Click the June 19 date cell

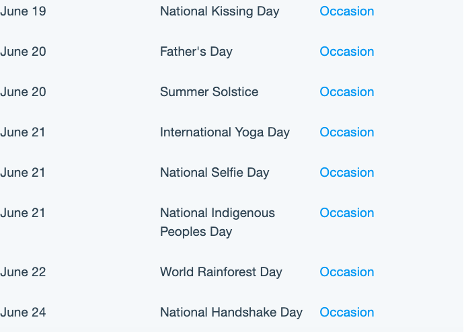pyautogui.click(x=23, y=11)
